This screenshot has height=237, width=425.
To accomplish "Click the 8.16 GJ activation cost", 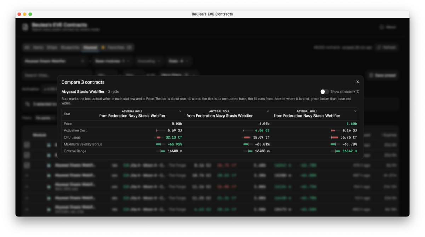I will tap(350, 131).
